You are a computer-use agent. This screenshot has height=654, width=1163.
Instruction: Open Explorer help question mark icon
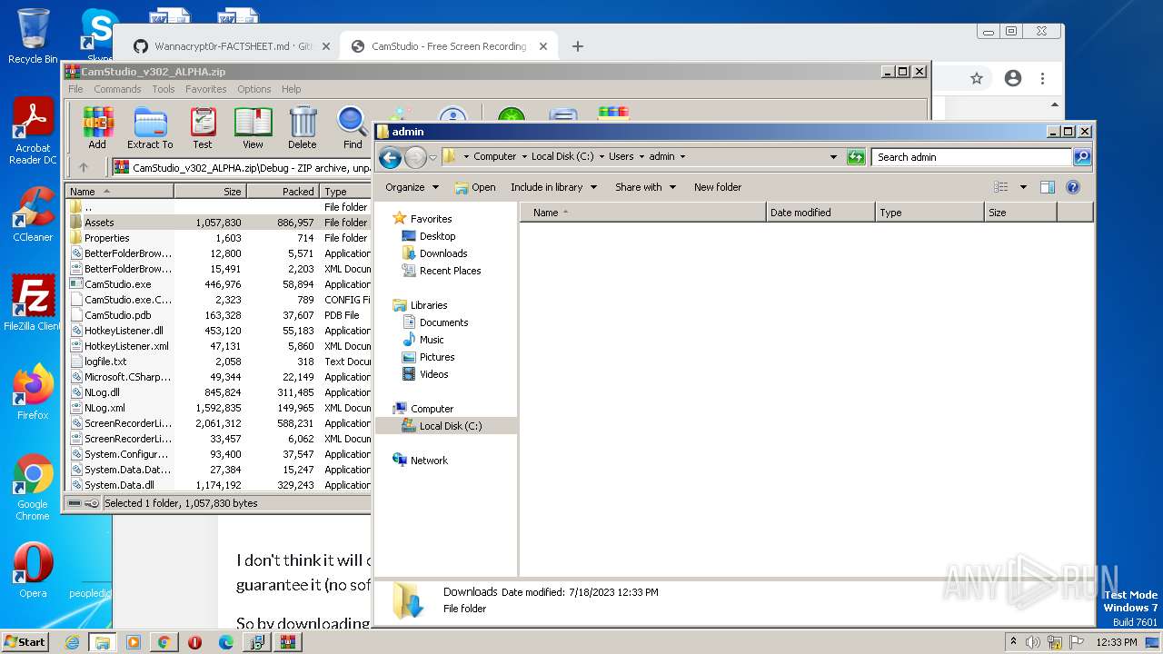coord(1072,187)
